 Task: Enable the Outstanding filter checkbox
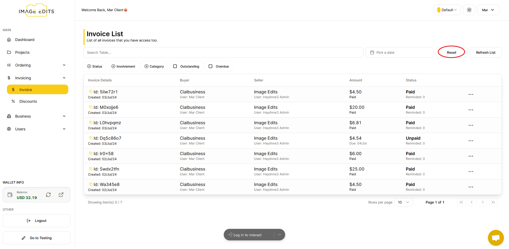175,66
